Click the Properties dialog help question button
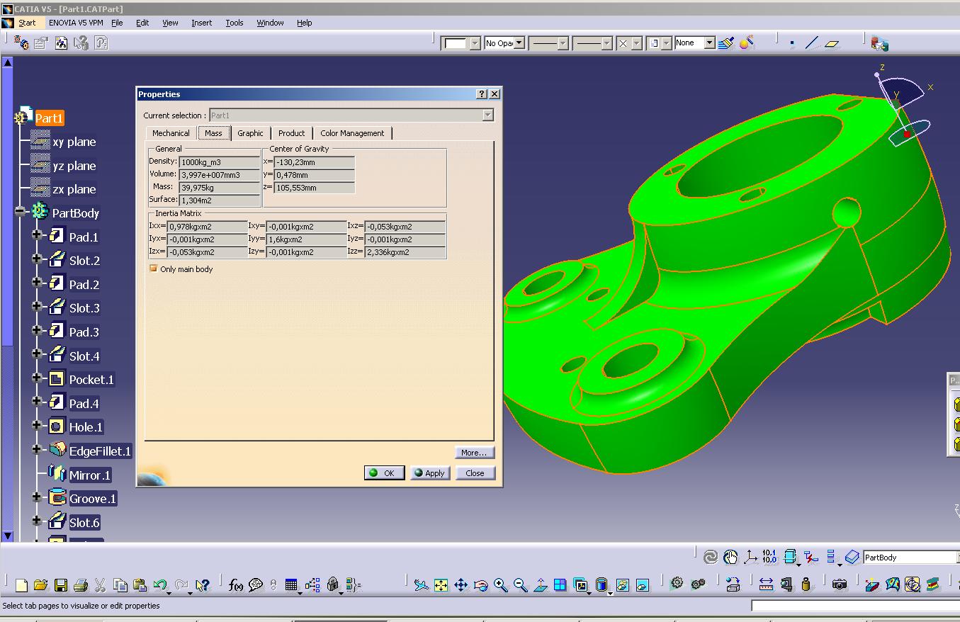 [x=482, y=94]
